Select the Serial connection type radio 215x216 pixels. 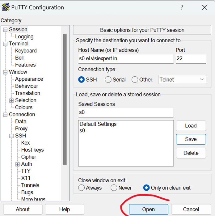(x=108, y=80)
